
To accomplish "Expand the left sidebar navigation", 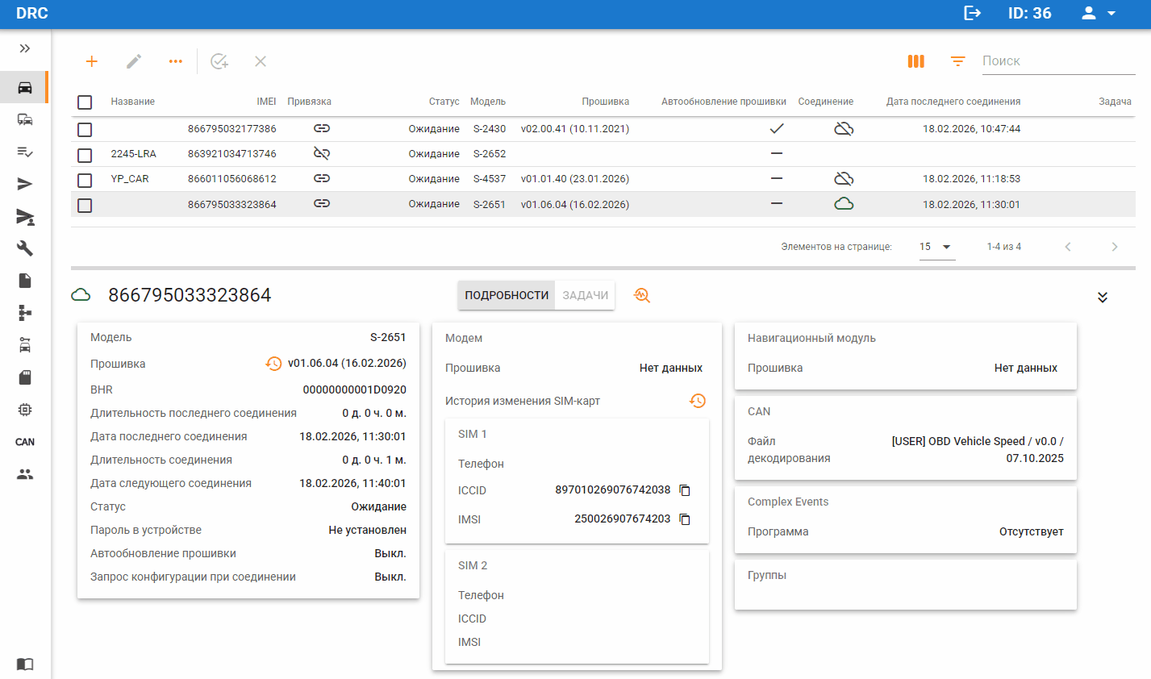I will 25,48.
